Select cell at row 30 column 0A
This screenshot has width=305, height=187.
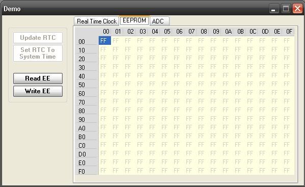[227, 67]
